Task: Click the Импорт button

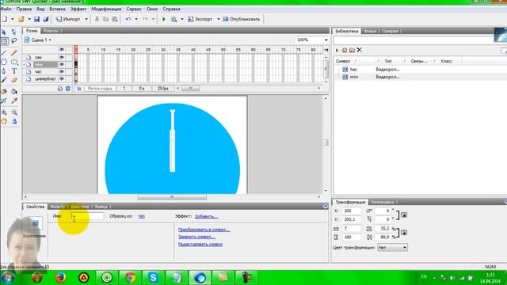Action: (68, 19)
